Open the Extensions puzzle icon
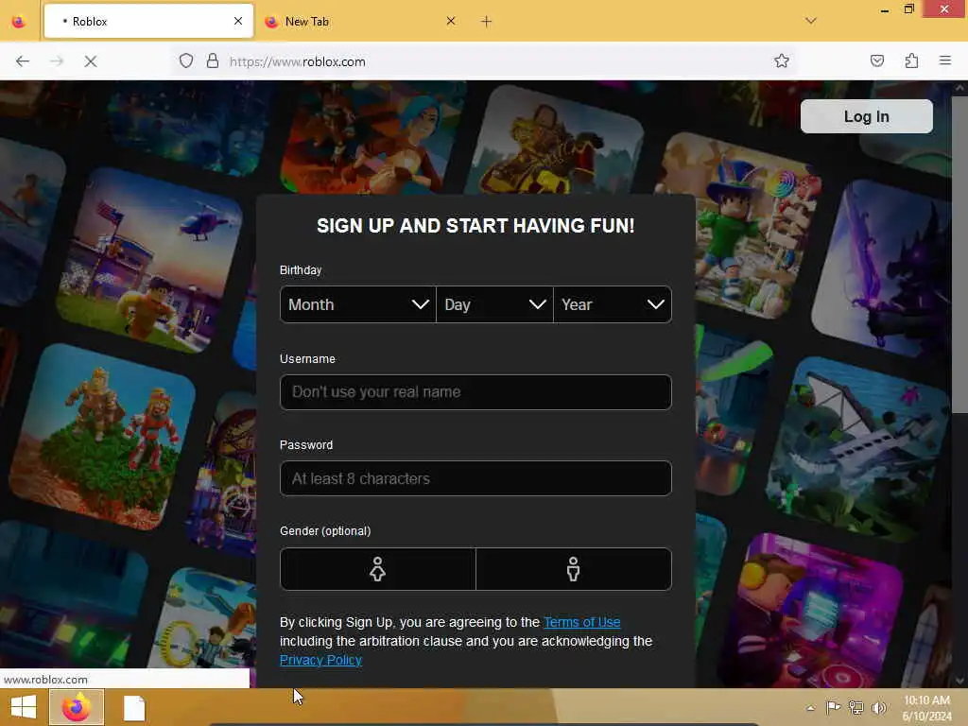 [x=911, y=60]
